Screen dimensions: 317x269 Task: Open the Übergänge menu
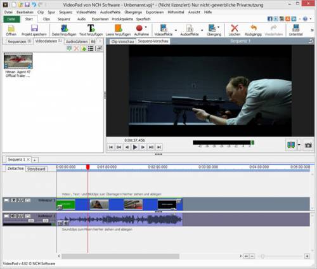pos(133,12)
